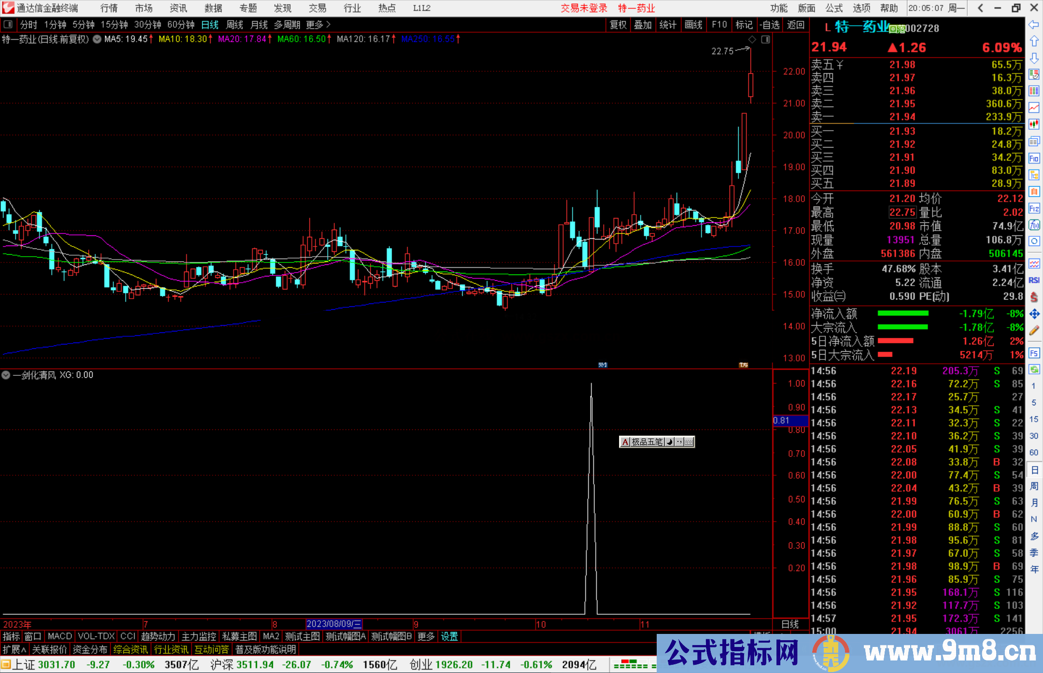Click the 交易未登录 link

584,8
